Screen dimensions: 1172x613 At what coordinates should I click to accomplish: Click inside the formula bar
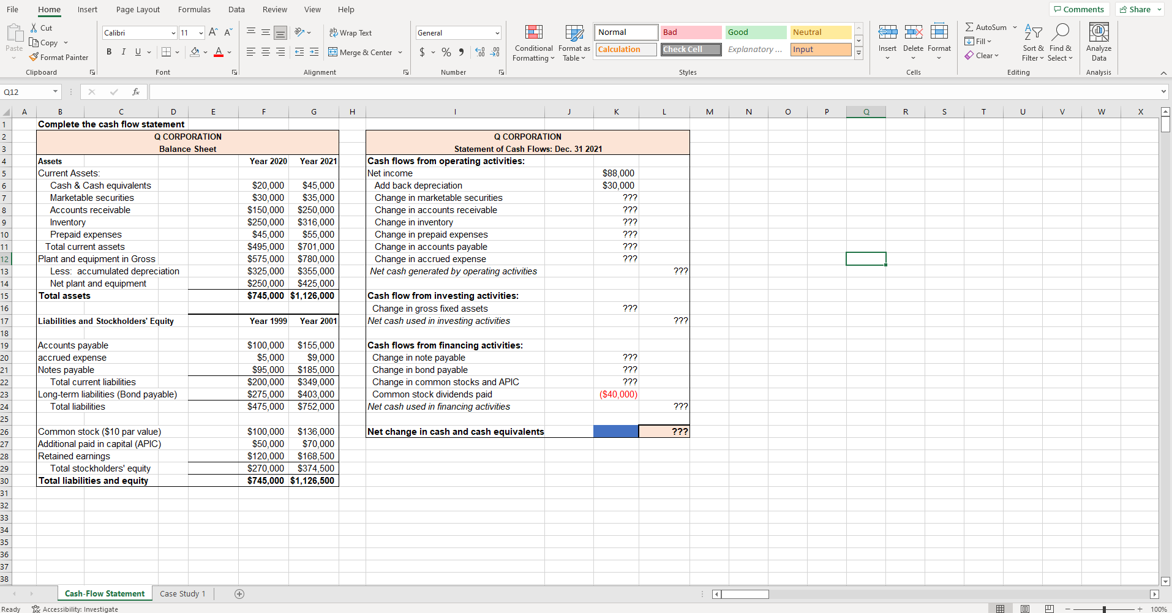click(429, 91)
